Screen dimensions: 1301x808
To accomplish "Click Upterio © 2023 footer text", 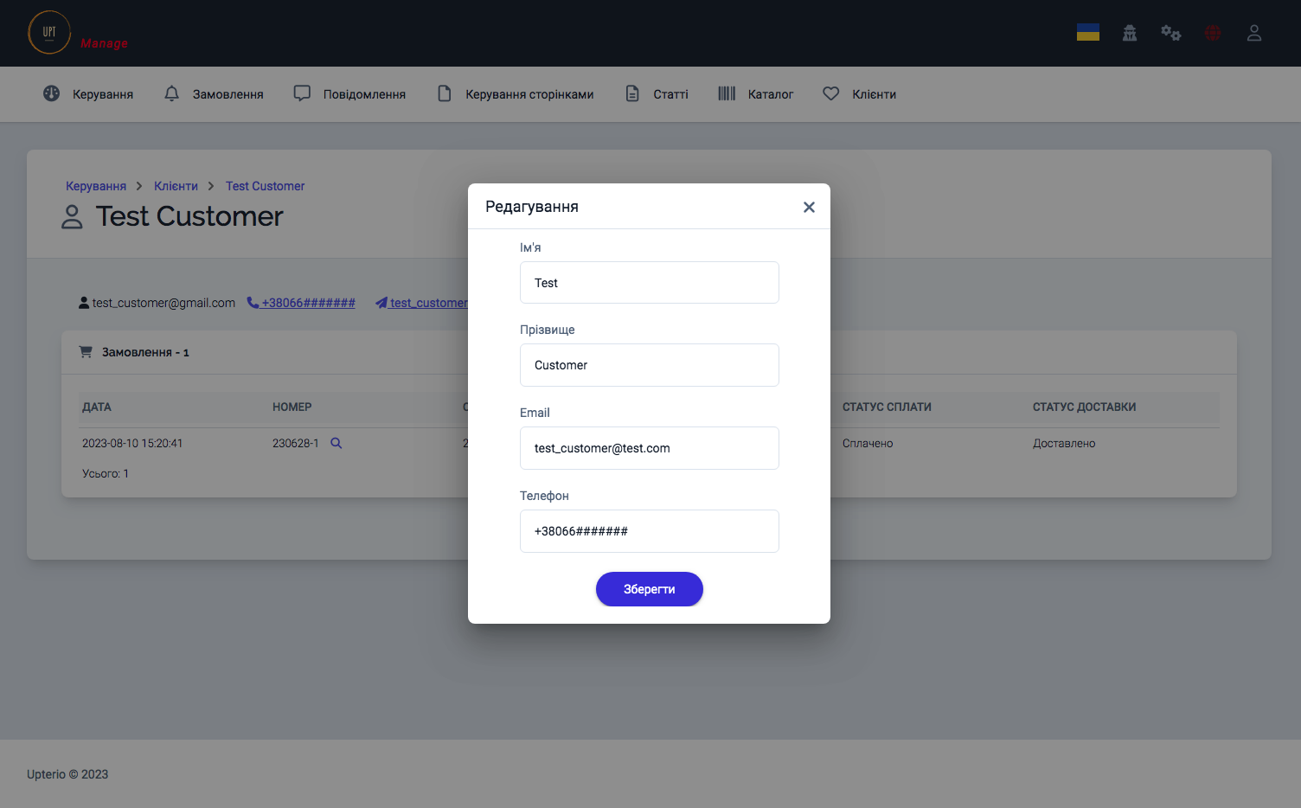I will click(x=67, y=774).
